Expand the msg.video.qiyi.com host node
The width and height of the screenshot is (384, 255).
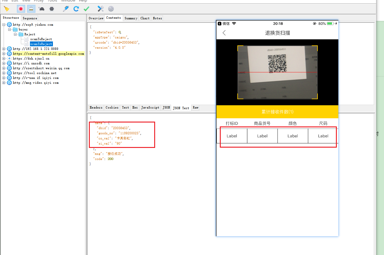pos(4,83)
